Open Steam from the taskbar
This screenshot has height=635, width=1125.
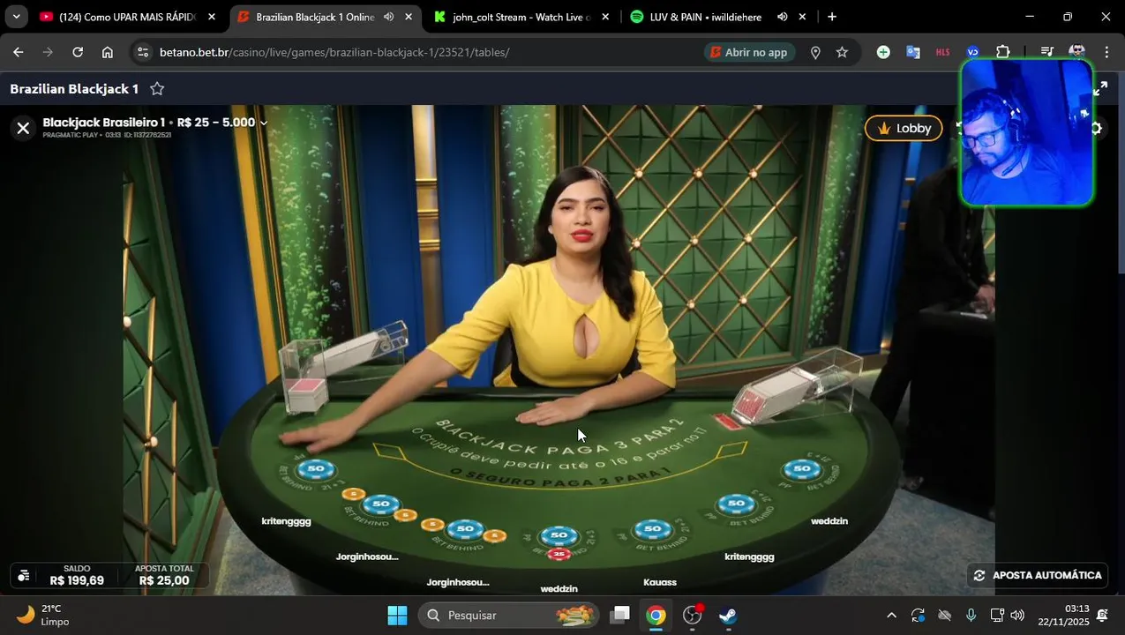point(728,615)
